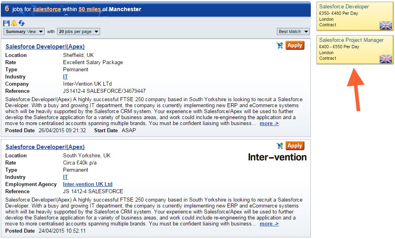
Task: Click the Inter-vention UK Ltd agency link
Action: pos(88,184)
